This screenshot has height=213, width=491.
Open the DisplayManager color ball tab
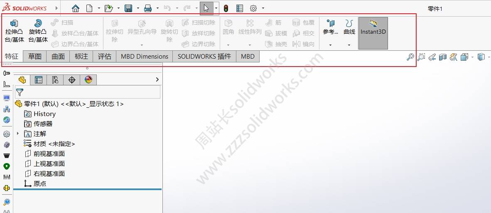pos(88,80)
